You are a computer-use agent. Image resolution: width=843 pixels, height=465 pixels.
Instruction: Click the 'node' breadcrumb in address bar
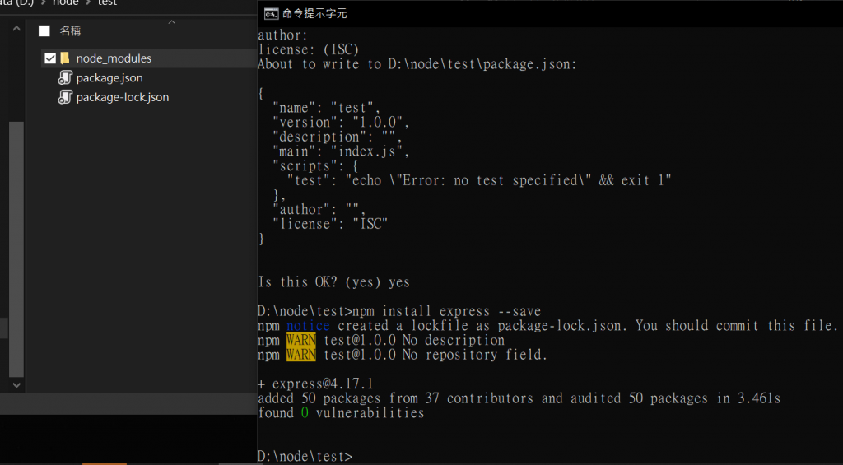pyautogui.click(x=66, y=2)
